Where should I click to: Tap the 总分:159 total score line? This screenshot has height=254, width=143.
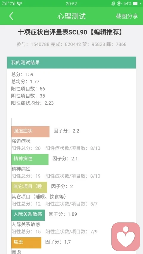22,74
